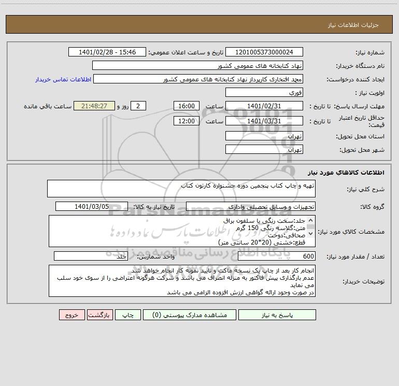Click the توضیحات خریدار label
The height and width of the screenshot is (386, 399).
coord(363,281)
